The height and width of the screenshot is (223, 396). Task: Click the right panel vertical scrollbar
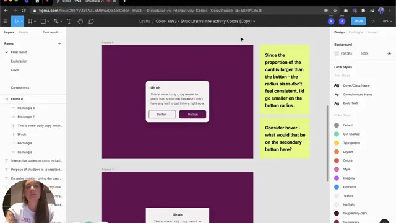[x=327, y=143]
